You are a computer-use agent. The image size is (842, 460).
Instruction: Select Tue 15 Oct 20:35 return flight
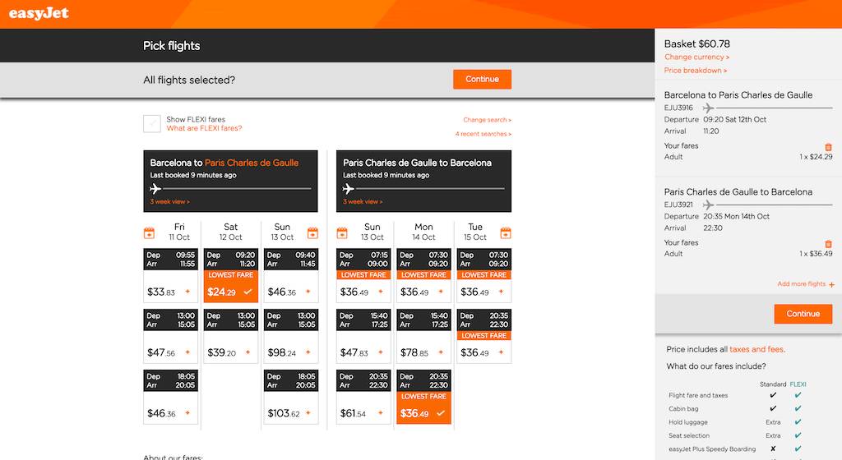[483, 336]
